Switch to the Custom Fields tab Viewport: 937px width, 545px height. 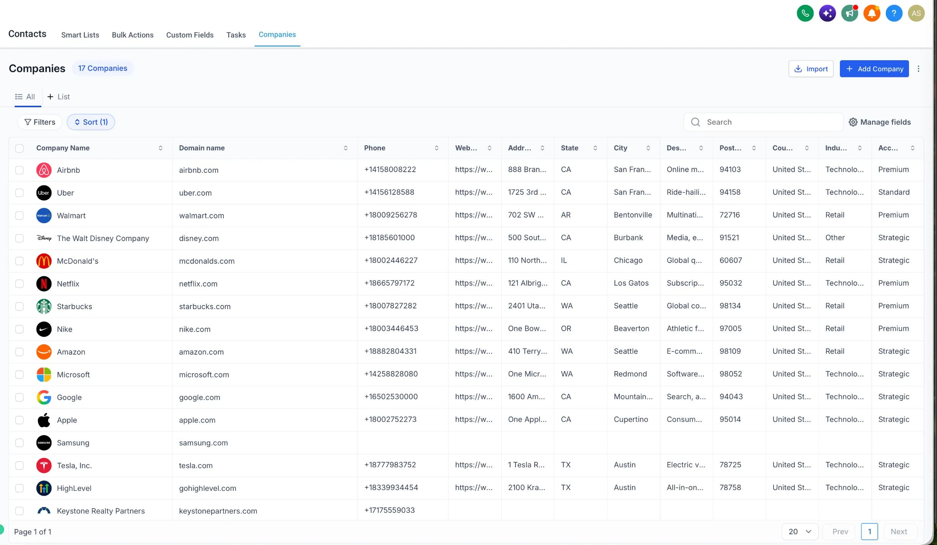(190, 35)
